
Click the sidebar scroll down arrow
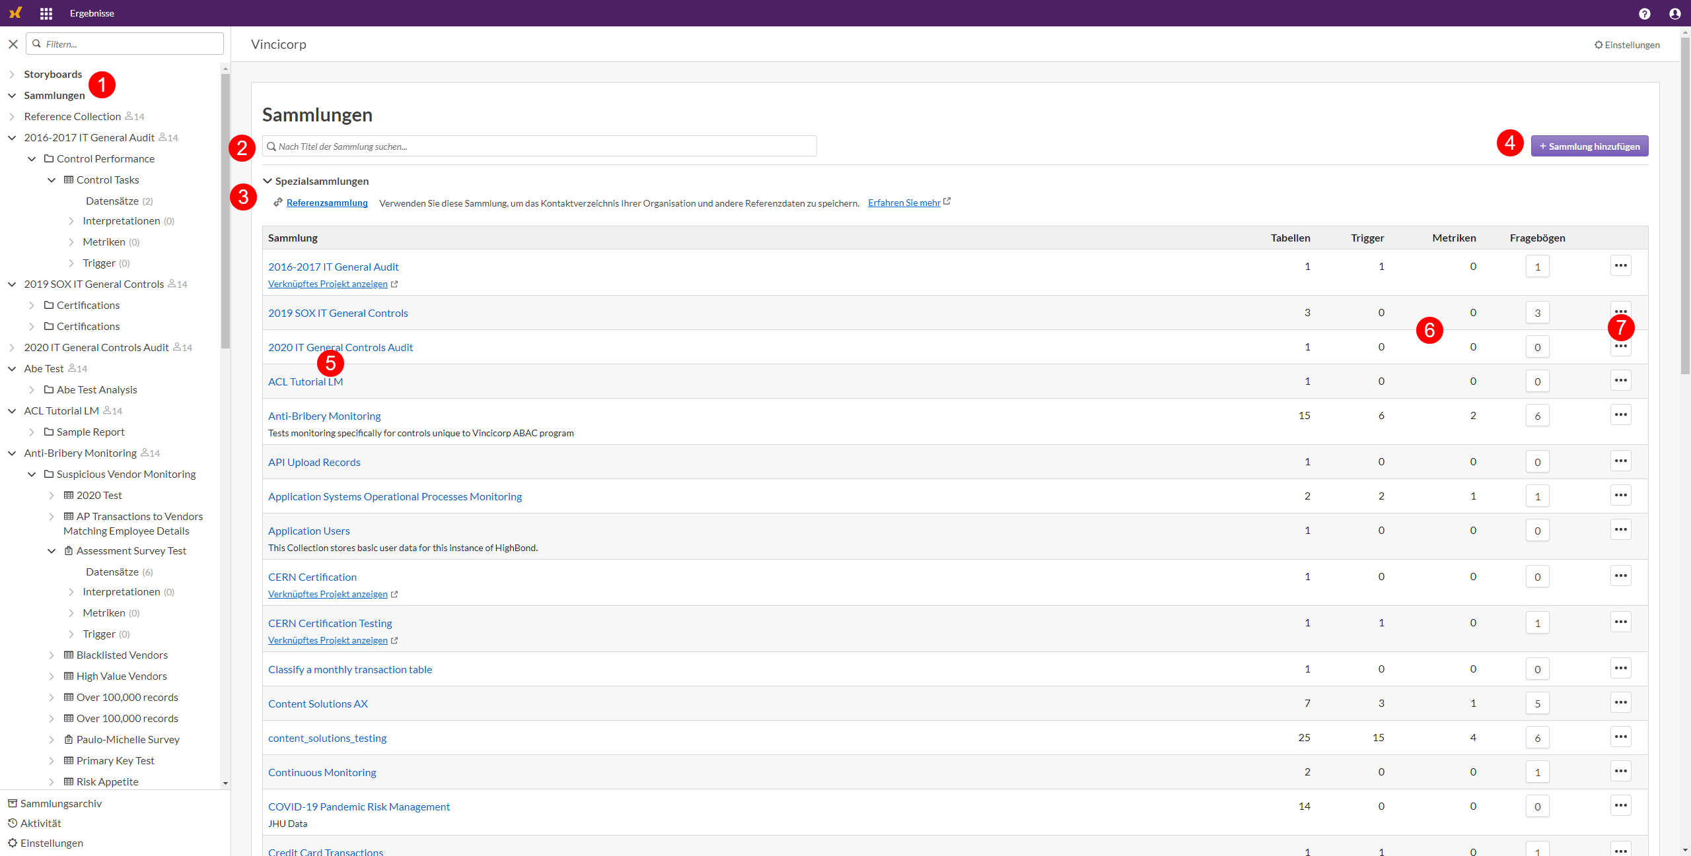click(x=225, y=783)
